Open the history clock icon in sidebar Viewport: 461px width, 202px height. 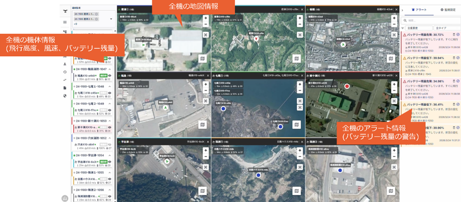point(65,72)
